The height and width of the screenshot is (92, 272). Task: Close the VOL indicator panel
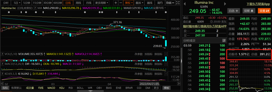click(166, 54)
